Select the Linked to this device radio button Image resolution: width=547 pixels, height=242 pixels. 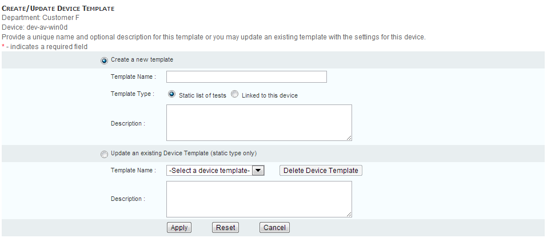tap(234, 95)
